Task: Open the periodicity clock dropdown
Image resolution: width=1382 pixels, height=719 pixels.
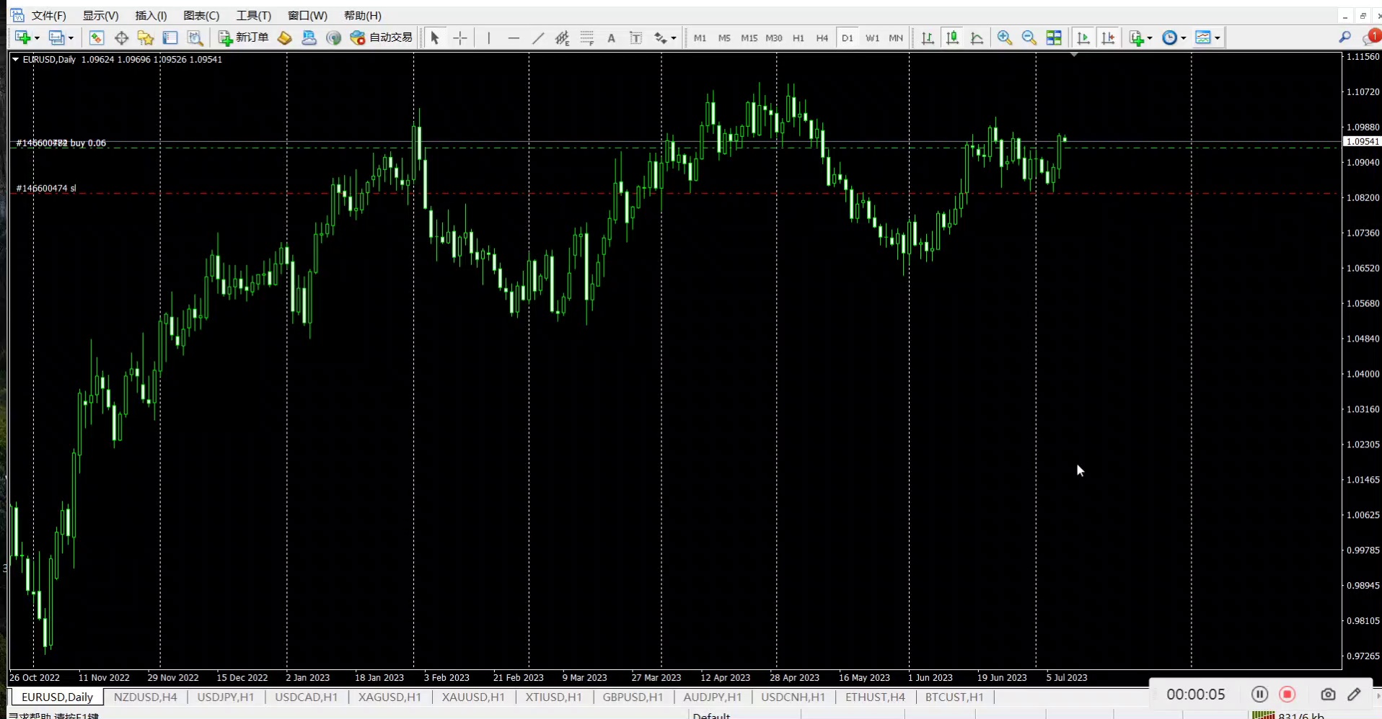Action: click(1184, 38)
